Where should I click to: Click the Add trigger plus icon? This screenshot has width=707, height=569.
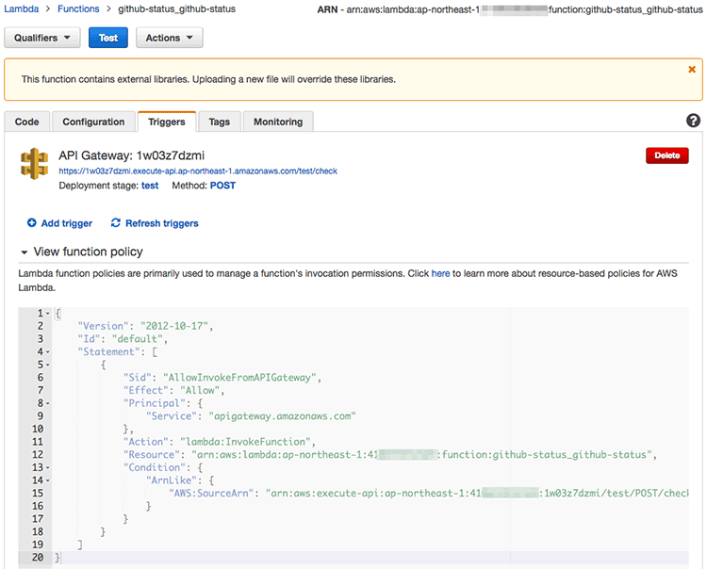(x=31, y=222)
